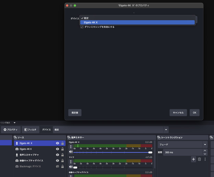Toggle visibility of 映像キャプチャデバイス

click(58, 161)
